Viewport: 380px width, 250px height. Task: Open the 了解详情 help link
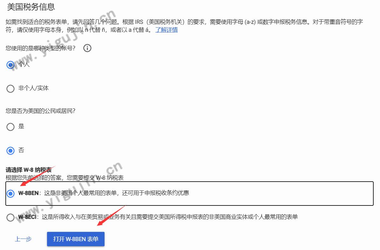click(167, 30)
